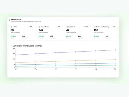
Task: Select the blue line's May data point
Action: [36, 64]
